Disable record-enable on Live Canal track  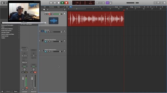click(x=50, y=14)
